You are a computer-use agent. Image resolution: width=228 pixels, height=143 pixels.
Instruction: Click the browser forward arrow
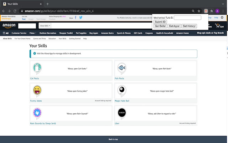[9, 11]
